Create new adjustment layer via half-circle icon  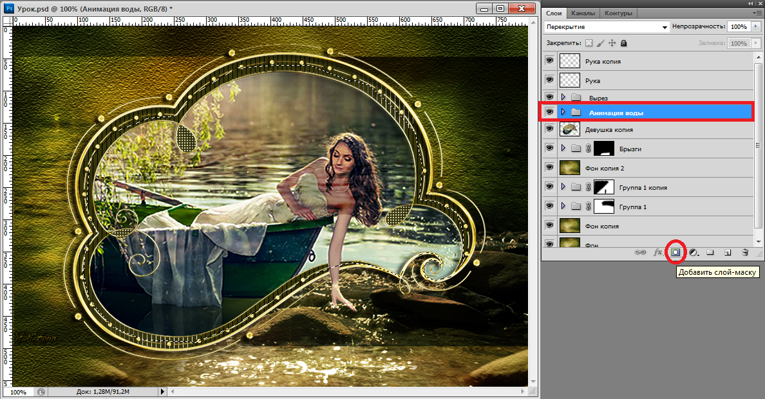click(693, 252)
